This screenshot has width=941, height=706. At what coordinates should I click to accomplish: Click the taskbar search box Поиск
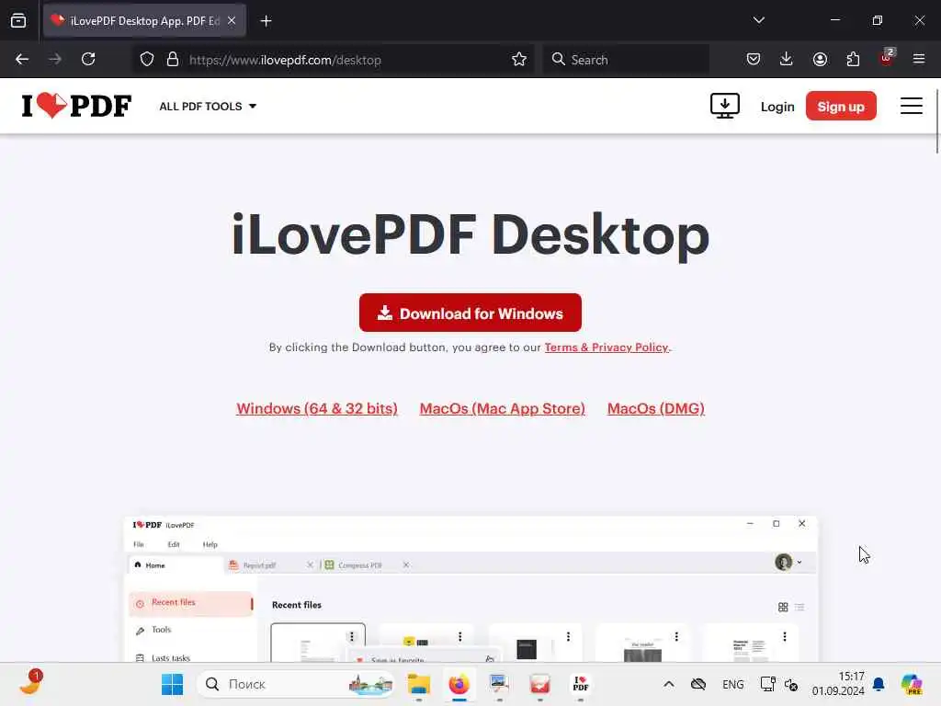[295, 684]
